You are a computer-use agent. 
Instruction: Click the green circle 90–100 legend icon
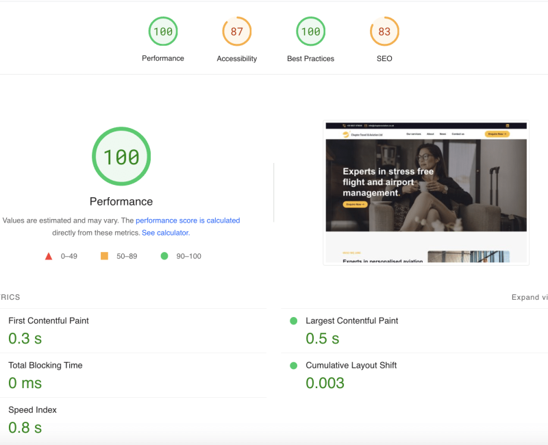[x=164, y=256]
